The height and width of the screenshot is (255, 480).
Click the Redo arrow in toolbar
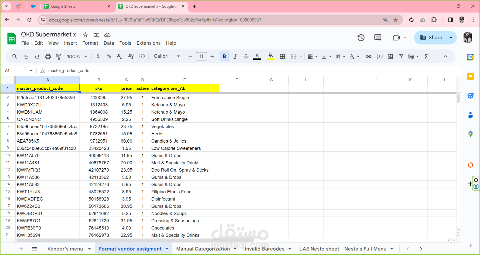pyautogui.click(x=37, y=56)
